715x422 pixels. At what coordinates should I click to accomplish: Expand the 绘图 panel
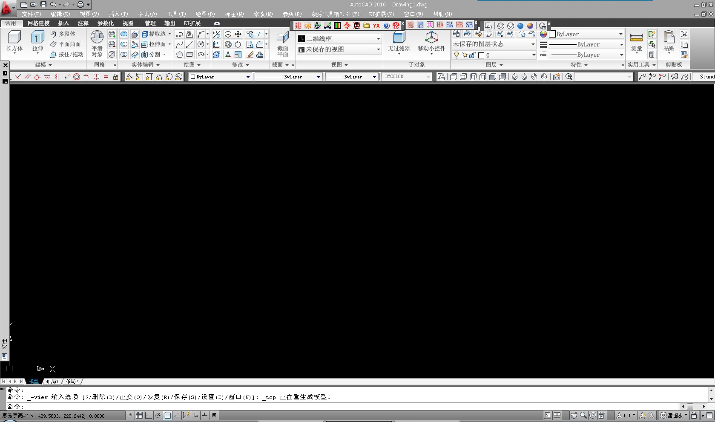[x=192, y=65]
